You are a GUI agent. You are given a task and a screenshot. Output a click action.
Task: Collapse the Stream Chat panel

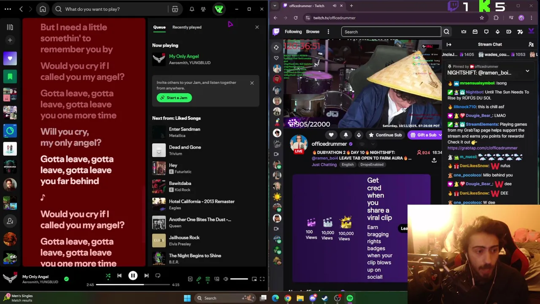[449, 44]
